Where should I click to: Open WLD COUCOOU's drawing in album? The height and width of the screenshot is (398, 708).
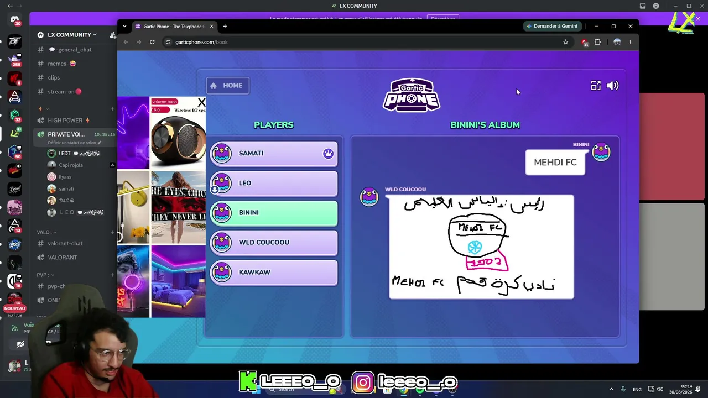pyautogui.click(x=481, y=247)
